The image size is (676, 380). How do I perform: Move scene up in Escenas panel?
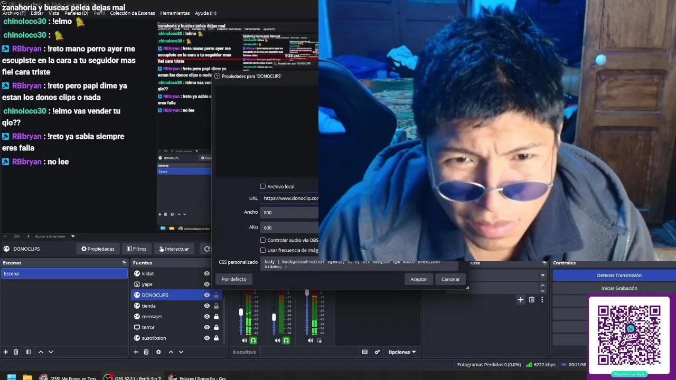(41, 352)
